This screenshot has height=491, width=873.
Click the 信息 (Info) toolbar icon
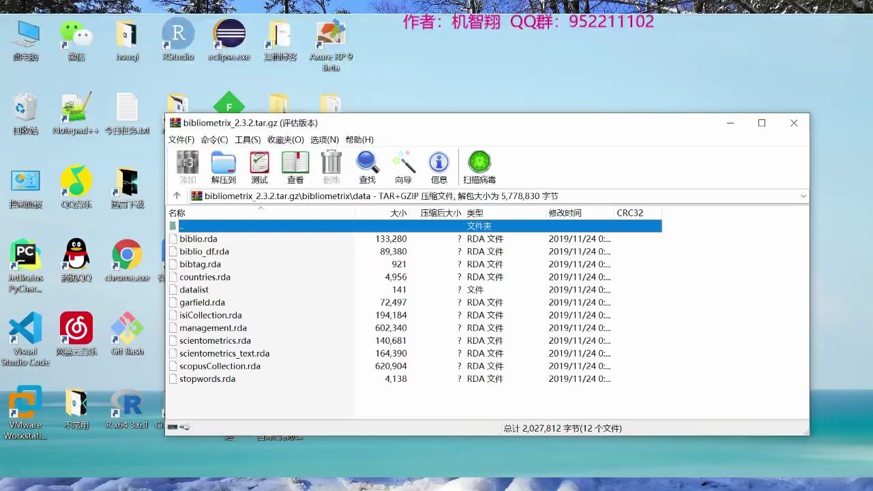(439, 166)
